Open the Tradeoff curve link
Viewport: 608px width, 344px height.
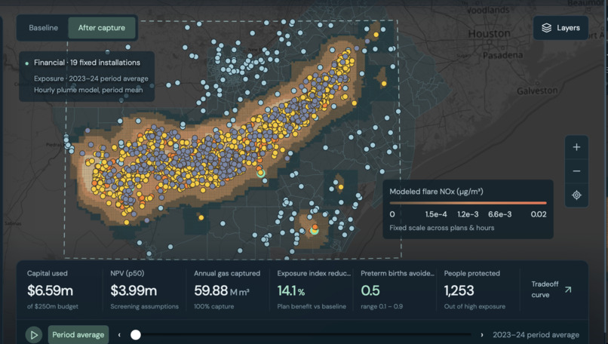point(551,290)
